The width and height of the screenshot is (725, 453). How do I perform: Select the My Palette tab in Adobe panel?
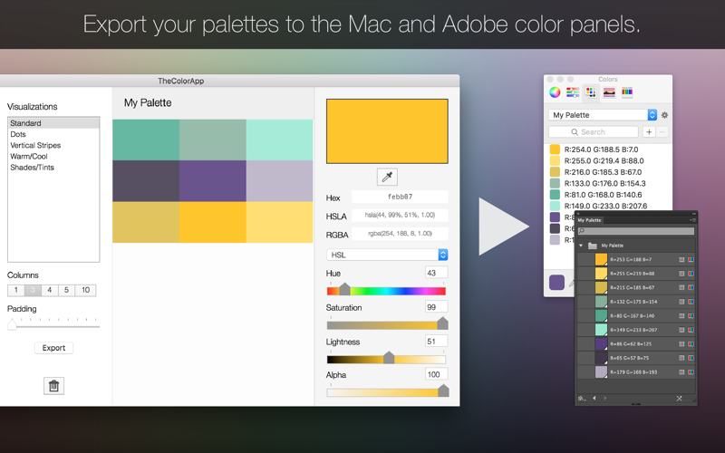[590, 220]
